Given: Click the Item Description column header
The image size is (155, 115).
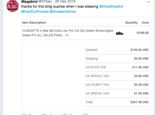Looking at the screenshot, I should (x=34, y=23).
